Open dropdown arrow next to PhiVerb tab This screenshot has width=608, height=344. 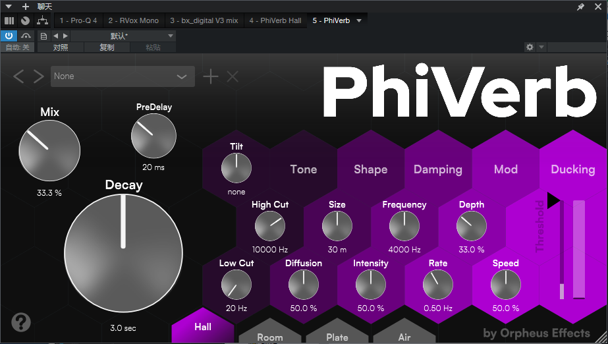[x=359, y=20]
